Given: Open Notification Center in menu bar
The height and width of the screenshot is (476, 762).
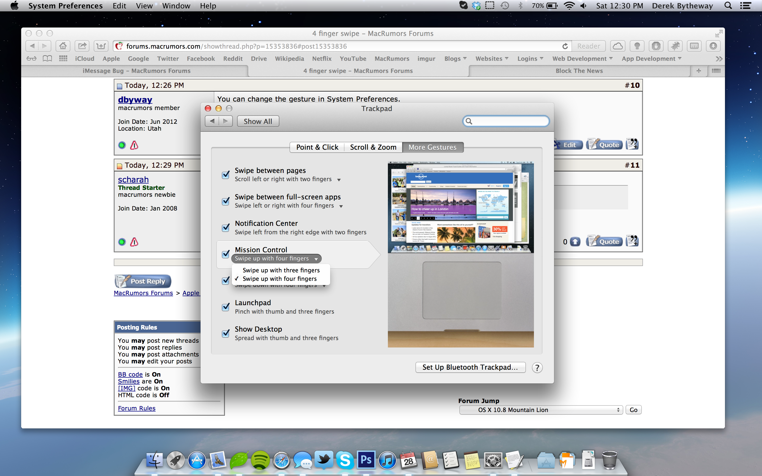Looking at the screenshot, I should [x=745, y=6].
